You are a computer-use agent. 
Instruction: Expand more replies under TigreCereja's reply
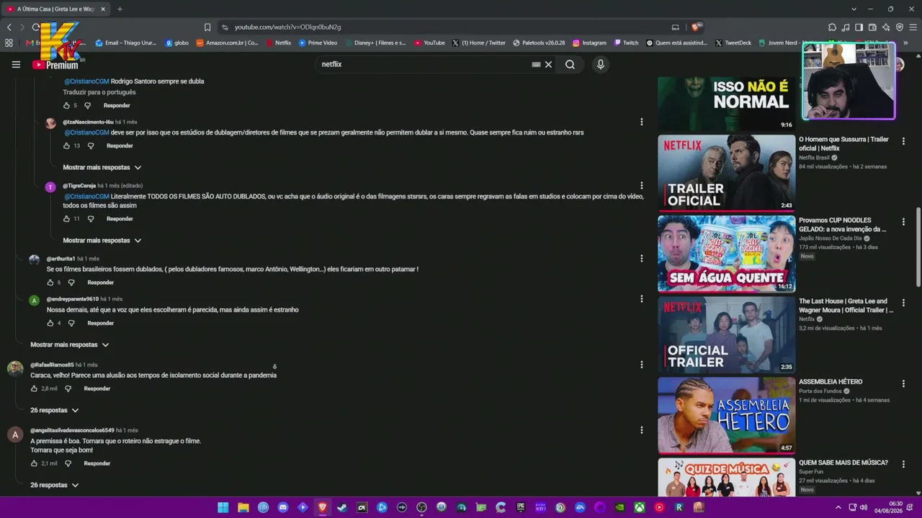[102, 240]
